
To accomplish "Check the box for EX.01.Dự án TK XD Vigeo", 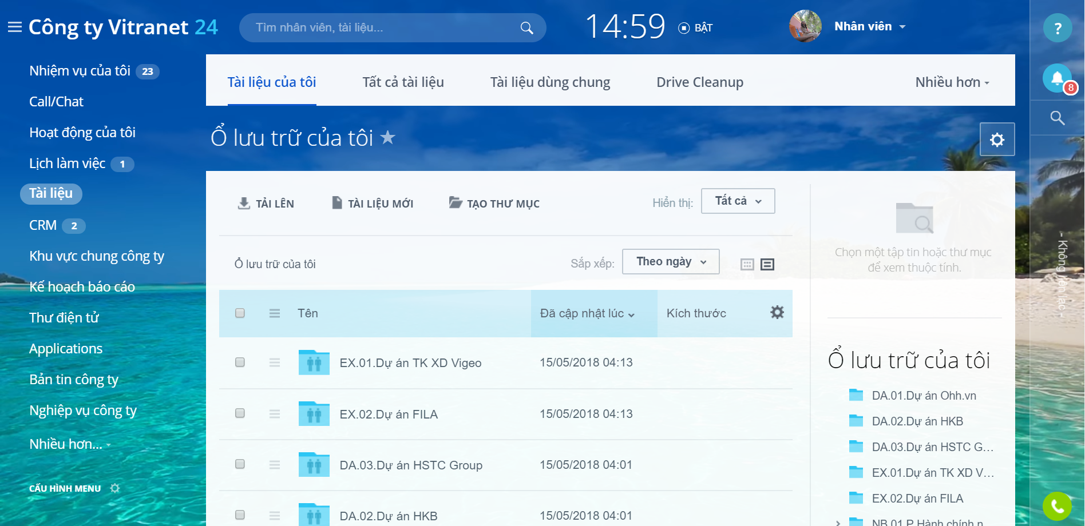I will click(240, 362).
